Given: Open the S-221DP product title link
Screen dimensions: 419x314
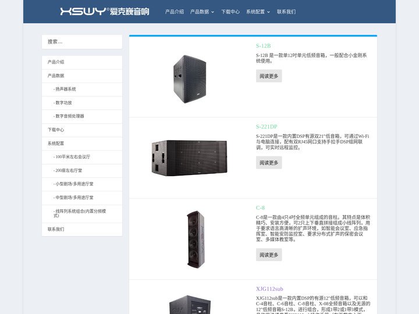Looking at the screenshot, I should [267, 127].
